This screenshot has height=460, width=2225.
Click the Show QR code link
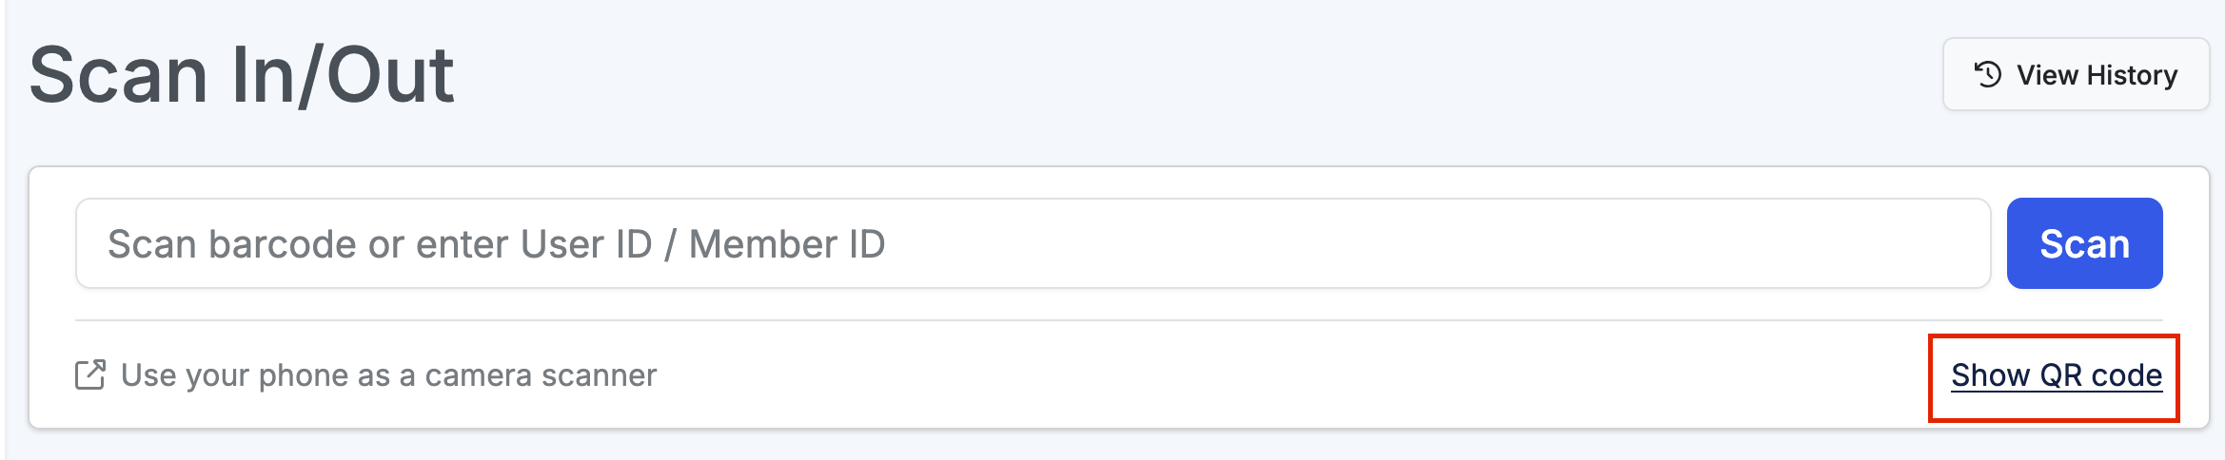pyautogui.click(x=2056, y=375)
